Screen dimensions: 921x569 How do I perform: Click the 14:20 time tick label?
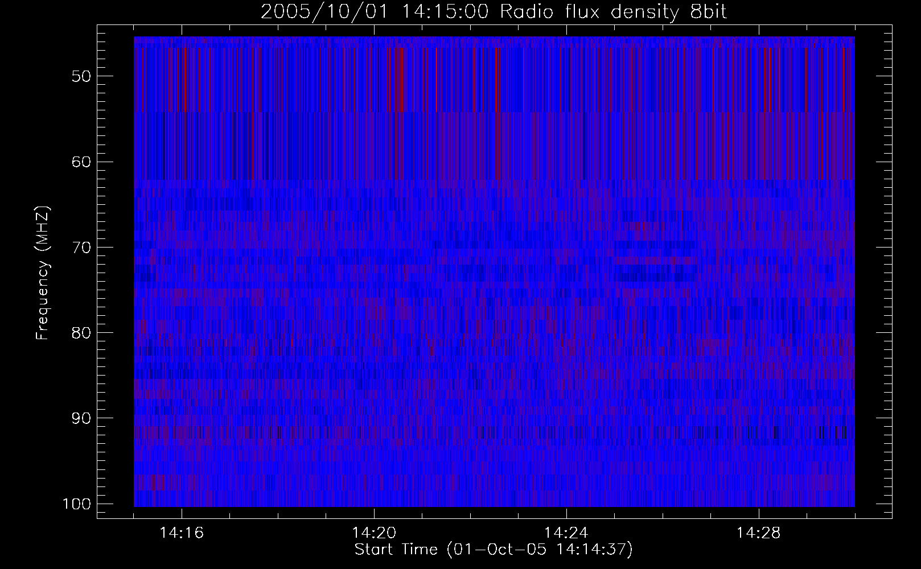374,533
